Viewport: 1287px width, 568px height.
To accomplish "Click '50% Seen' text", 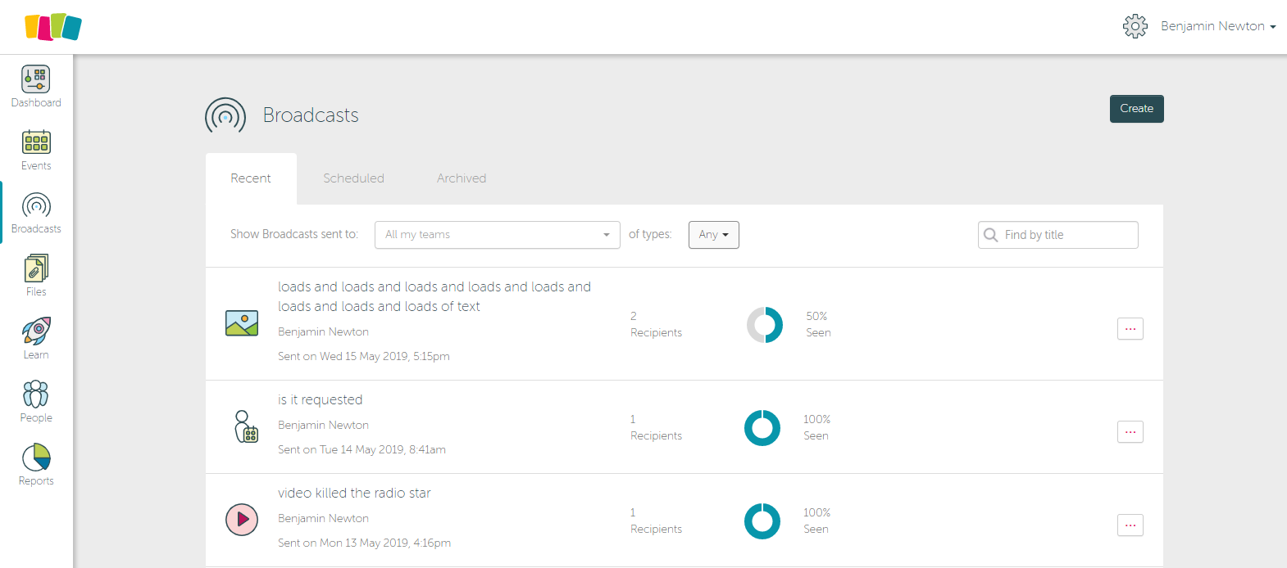I will [818, 324].
